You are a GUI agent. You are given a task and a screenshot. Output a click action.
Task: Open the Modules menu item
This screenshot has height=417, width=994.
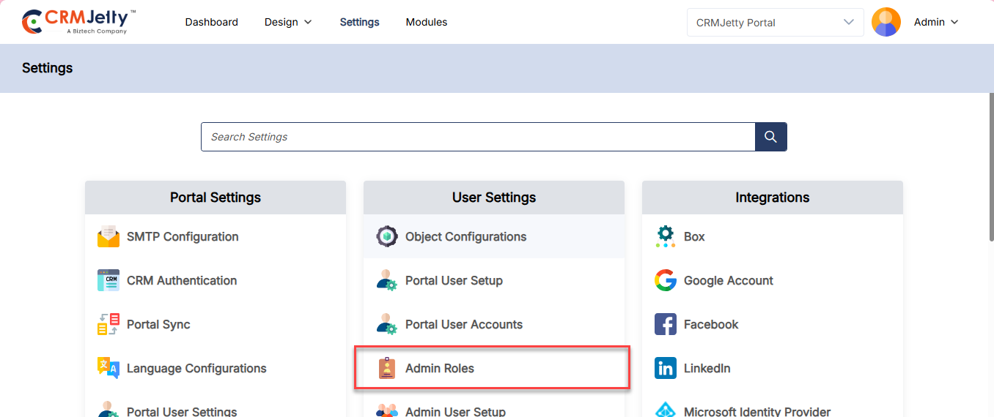click(x=427, y=22)
